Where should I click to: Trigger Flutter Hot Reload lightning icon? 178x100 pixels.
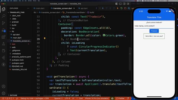(x=118, y=8)
